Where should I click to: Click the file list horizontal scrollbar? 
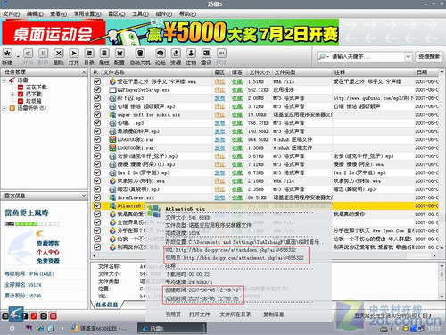click(265, 255)
